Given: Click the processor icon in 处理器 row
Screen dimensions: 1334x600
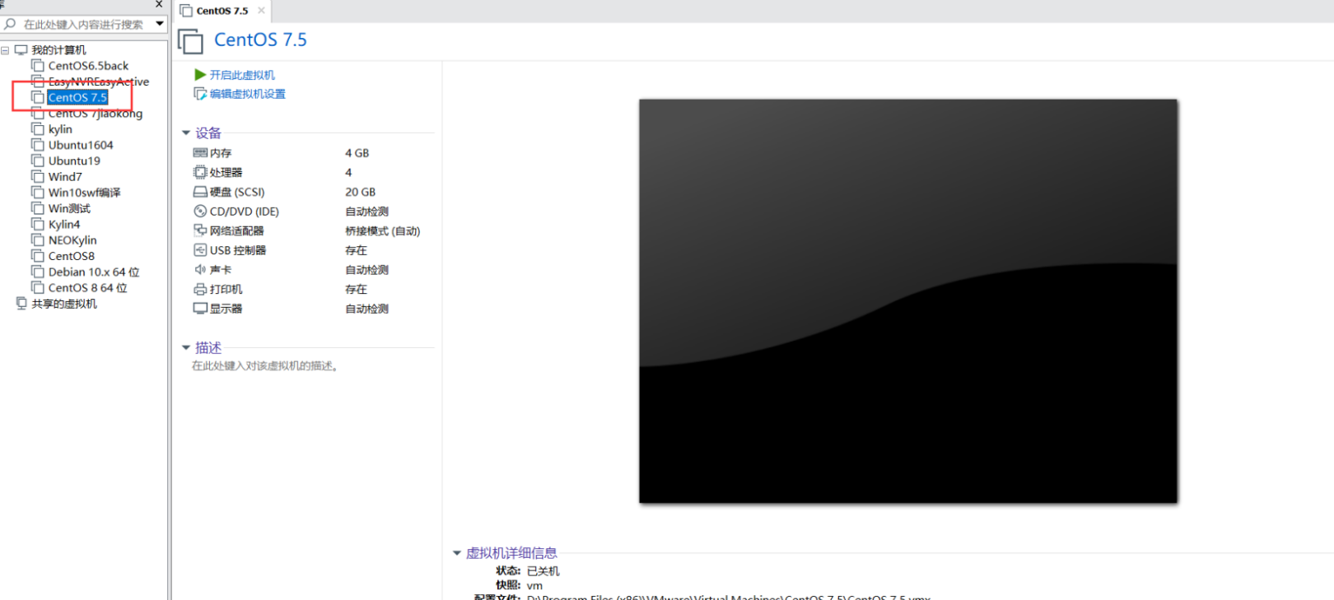Looking at the screenshot, I should [200, 172].
